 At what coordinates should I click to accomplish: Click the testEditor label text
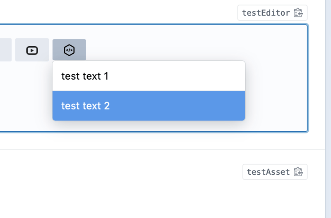coord(266,13)
